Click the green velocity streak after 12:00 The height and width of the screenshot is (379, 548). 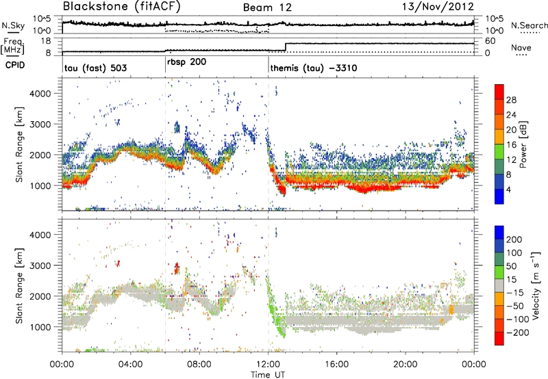[x=275, y=309]
